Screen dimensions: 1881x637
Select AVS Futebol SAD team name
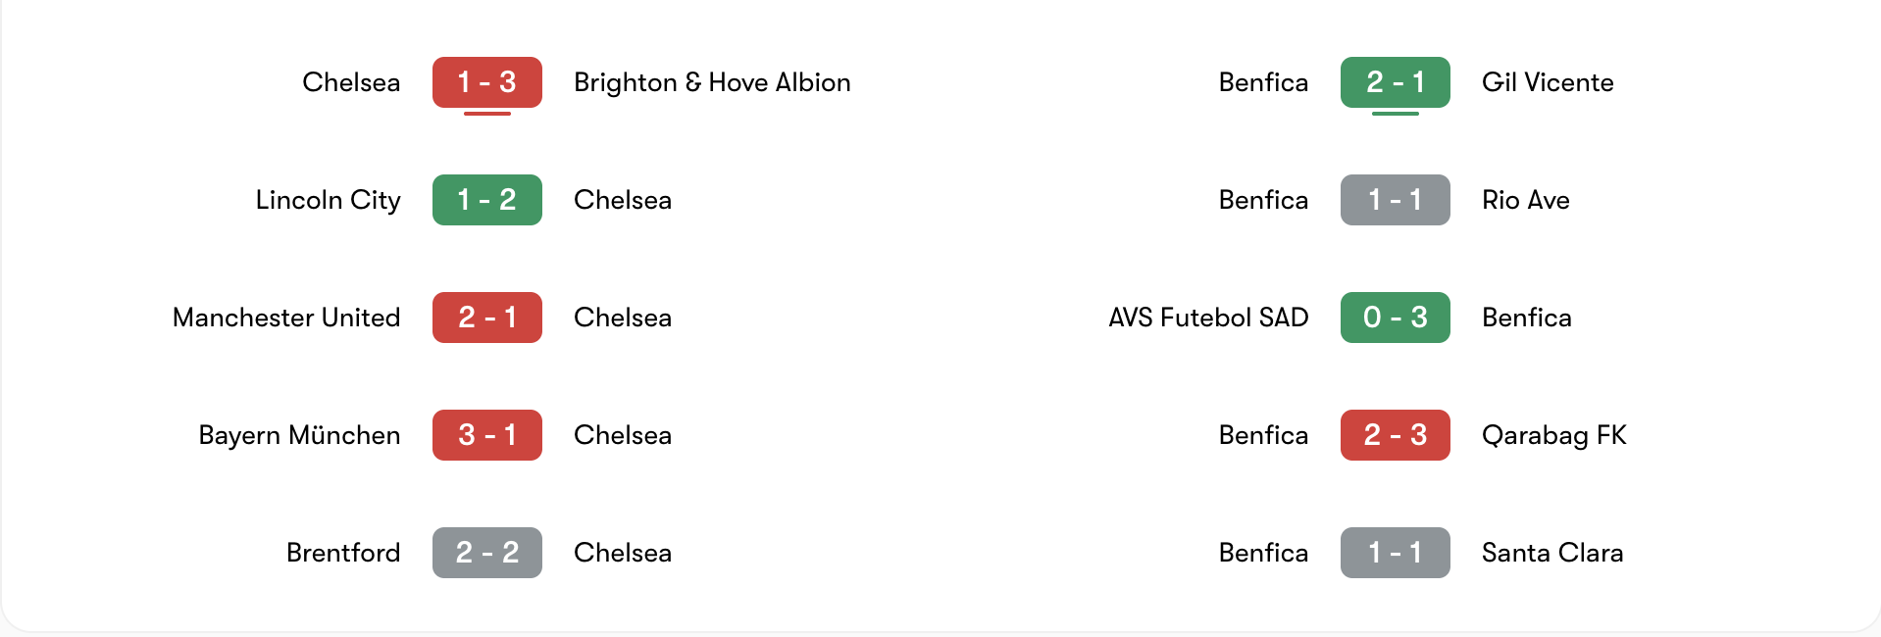pos(1208,318)
